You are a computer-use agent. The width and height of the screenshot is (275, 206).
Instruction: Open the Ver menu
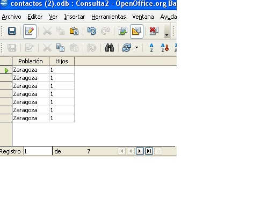[x=53, y=17]
